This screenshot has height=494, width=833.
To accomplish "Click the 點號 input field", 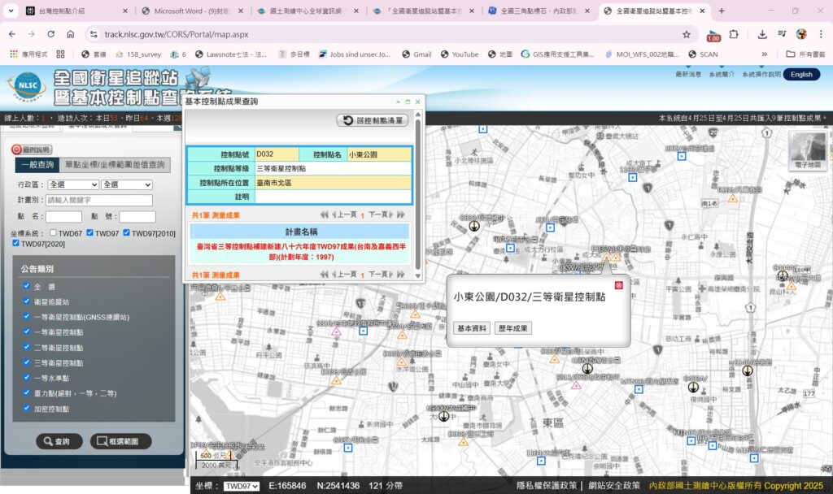I will (137, 216).
